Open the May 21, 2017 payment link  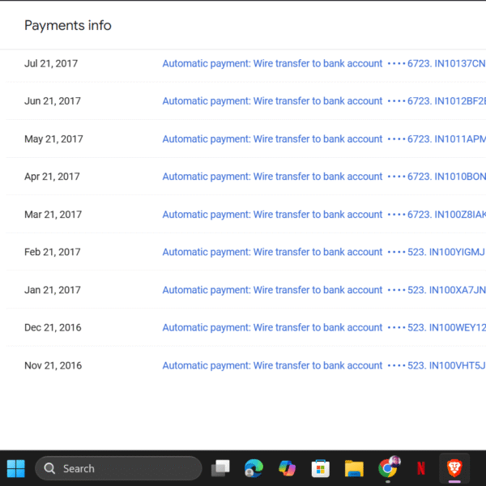pyautogui.click(x=324, y=139)
